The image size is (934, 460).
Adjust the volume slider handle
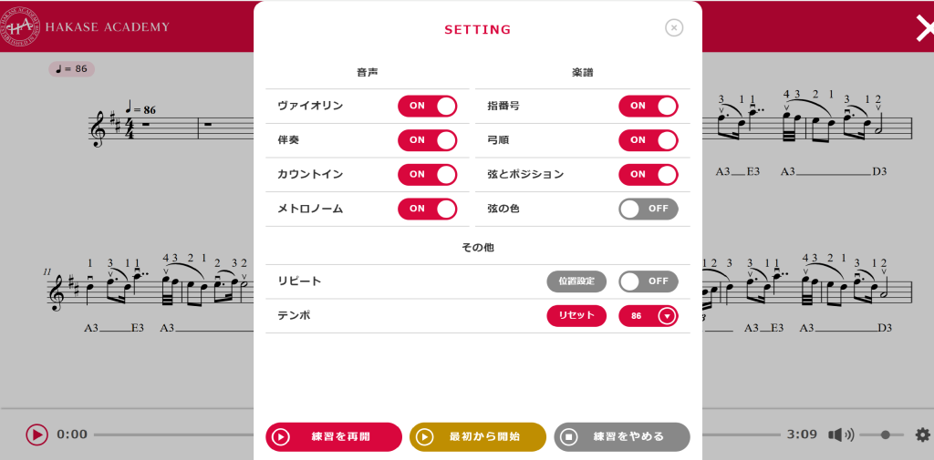click(x=885, y=434)
